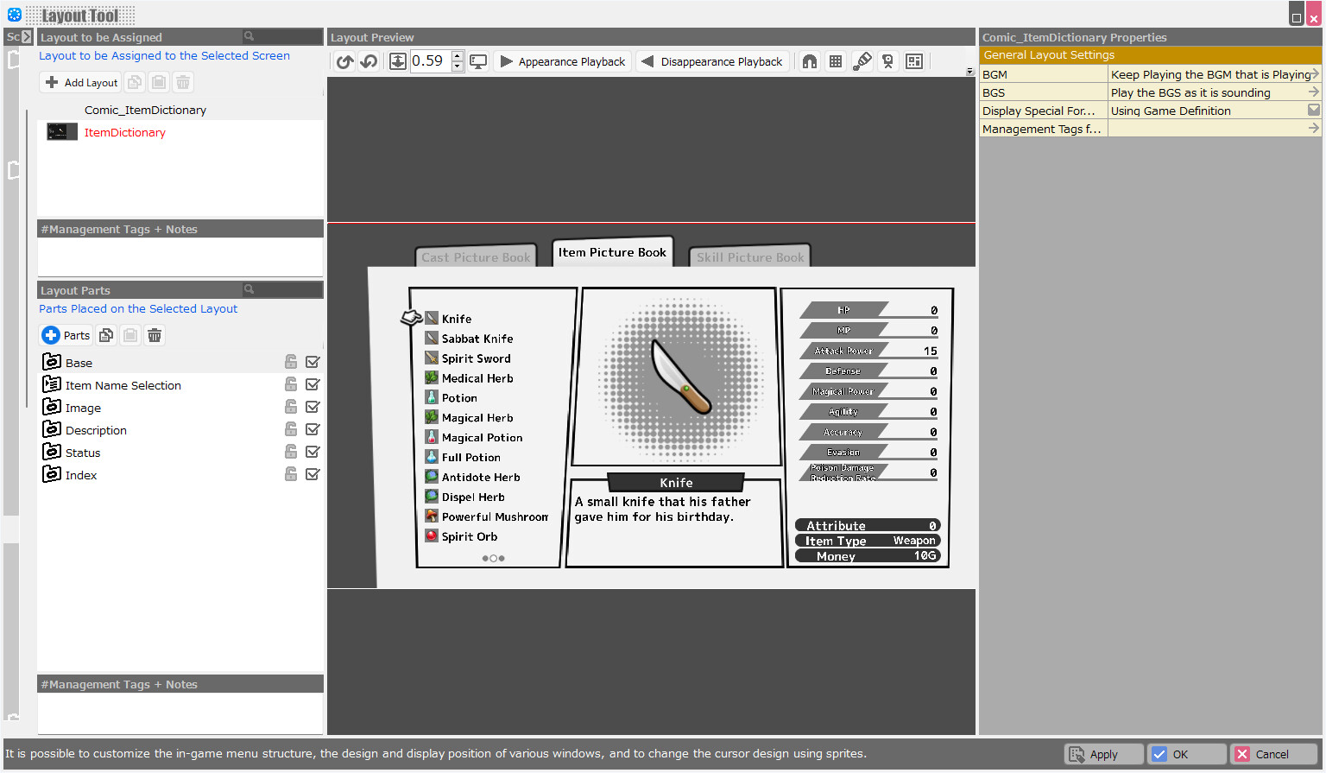
Task: Uncheck visibility for the Index part
Action: [313, 473]
